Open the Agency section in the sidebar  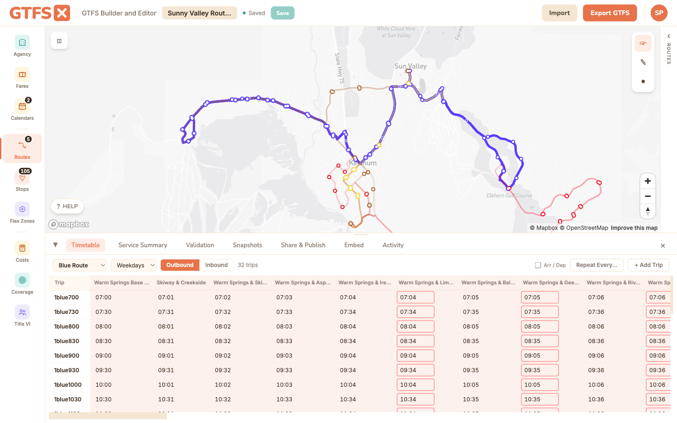point(22,47)
